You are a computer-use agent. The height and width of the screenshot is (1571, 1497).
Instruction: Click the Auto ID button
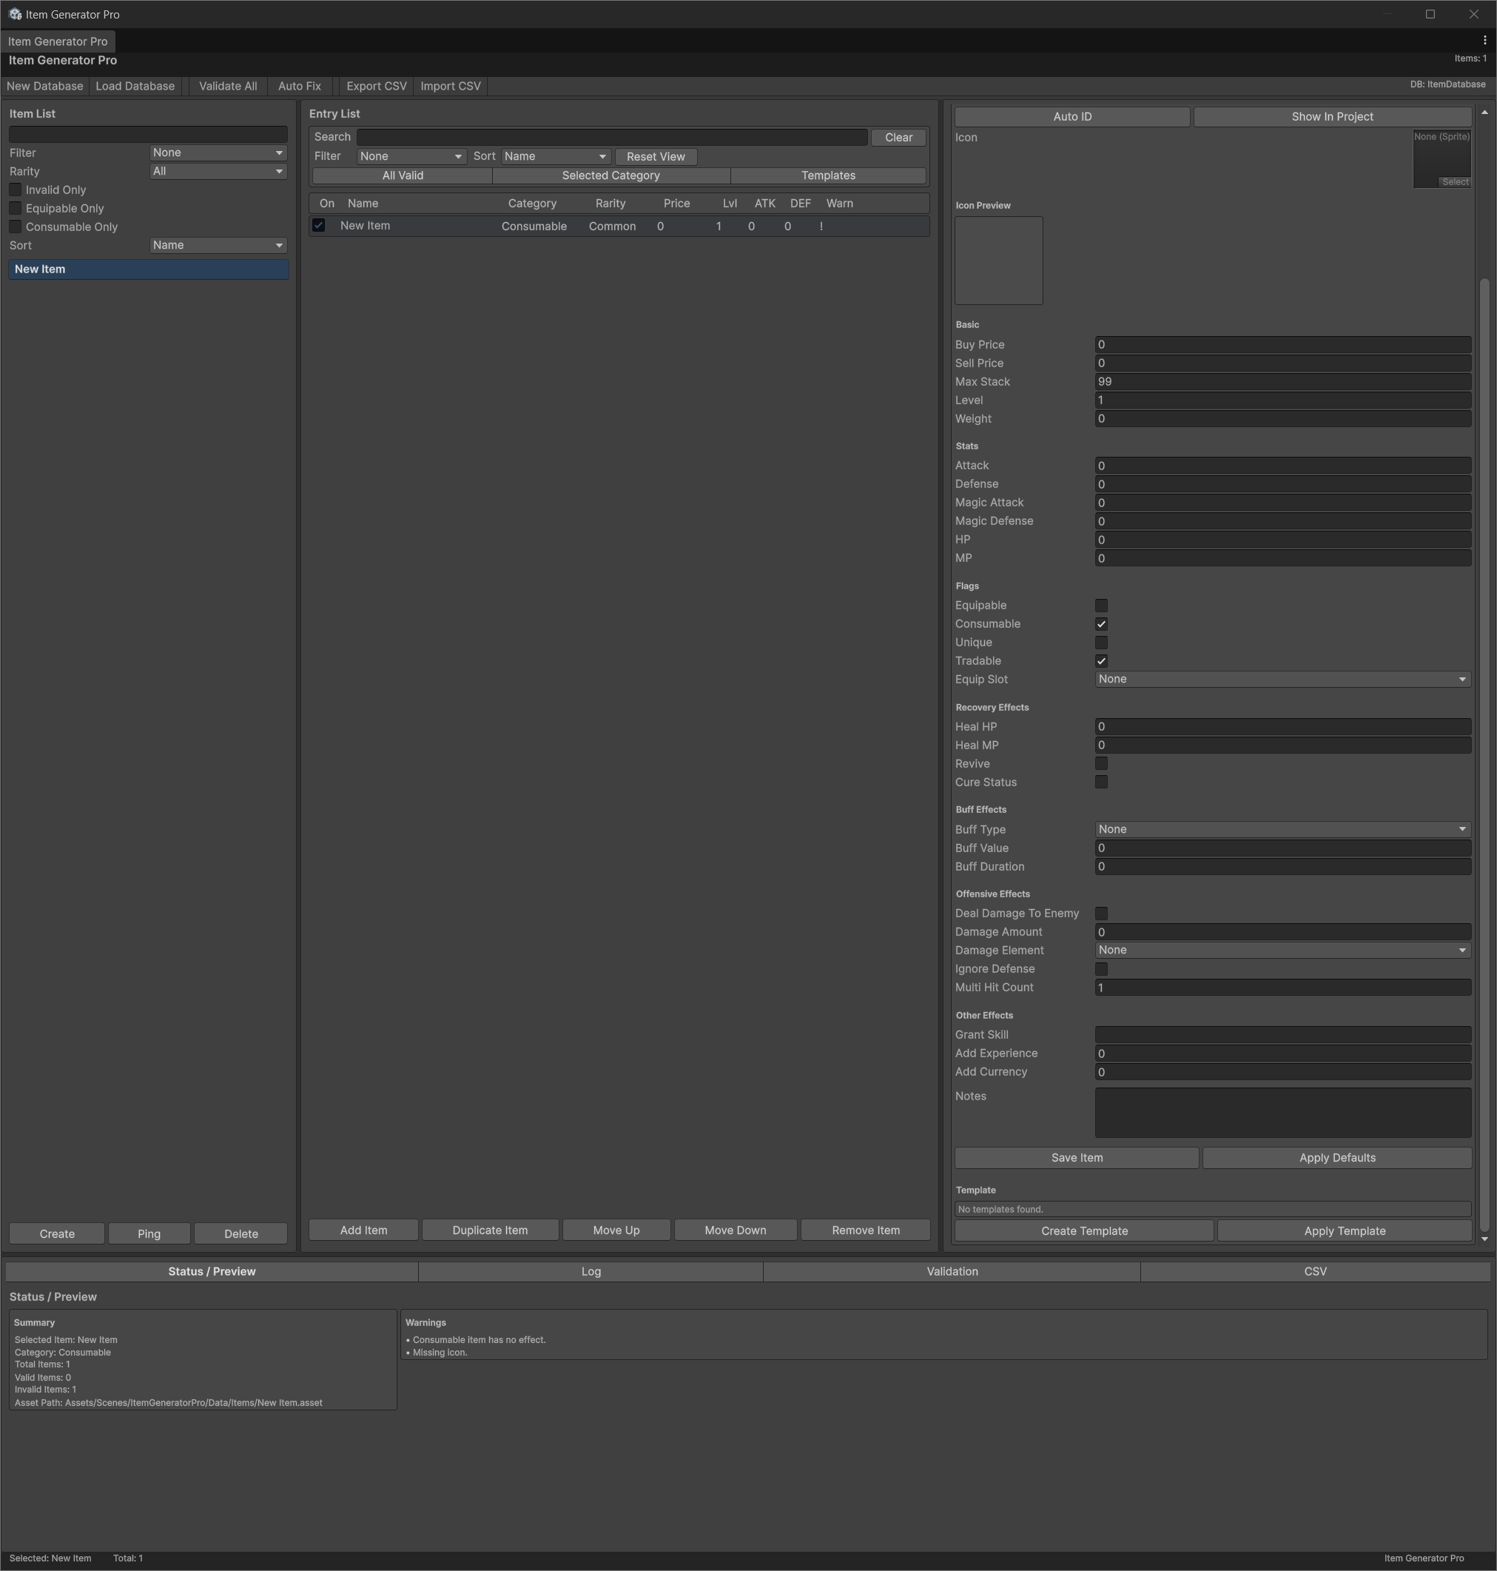click(x=1072, y=116)
